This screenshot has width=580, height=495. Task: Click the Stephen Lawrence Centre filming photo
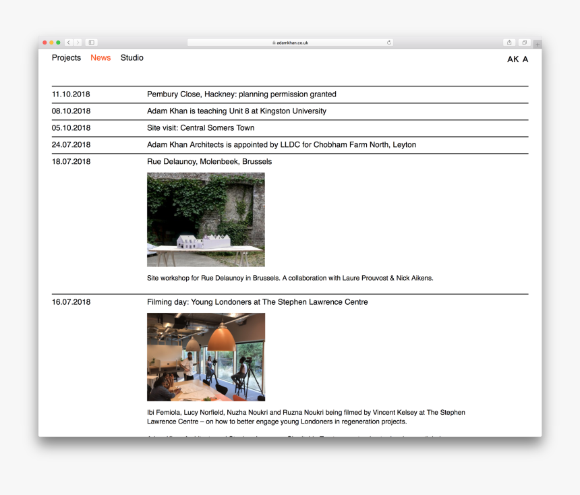click(206, 357)
